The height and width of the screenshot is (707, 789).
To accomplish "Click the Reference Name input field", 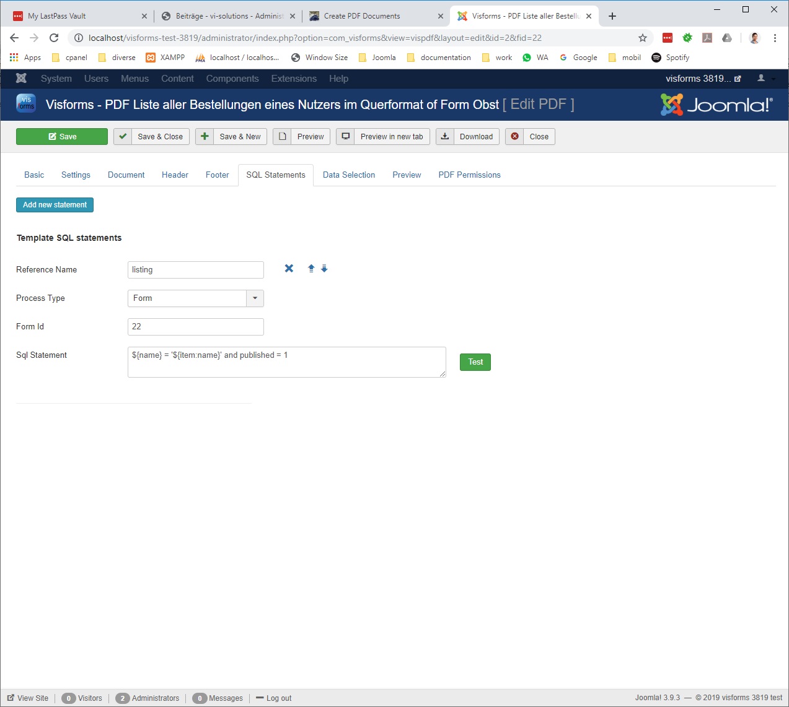I will 196,270.
